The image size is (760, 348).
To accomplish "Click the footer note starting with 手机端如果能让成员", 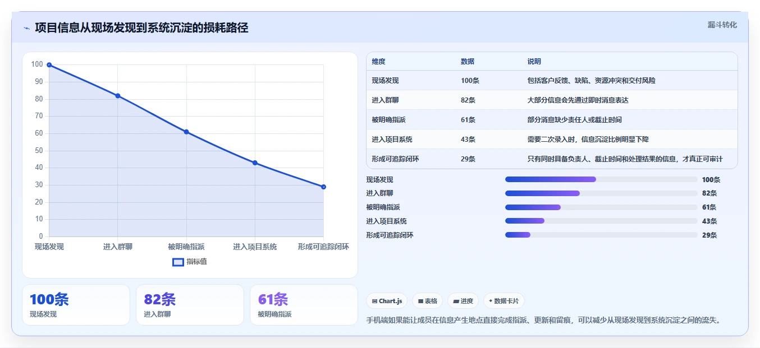I will click(543, 321).
